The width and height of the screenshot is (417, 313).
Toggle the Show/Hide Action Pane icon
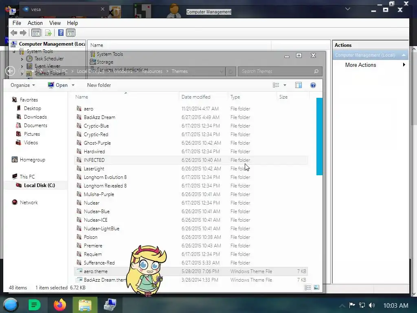click(x=71, y=33)
